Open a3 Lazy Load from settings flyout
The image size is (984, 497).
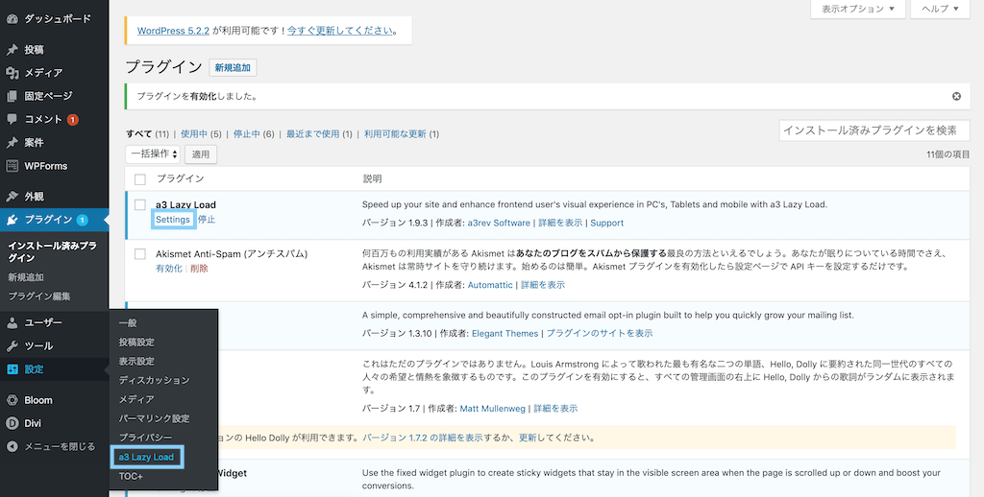click(x=146, y=457)
